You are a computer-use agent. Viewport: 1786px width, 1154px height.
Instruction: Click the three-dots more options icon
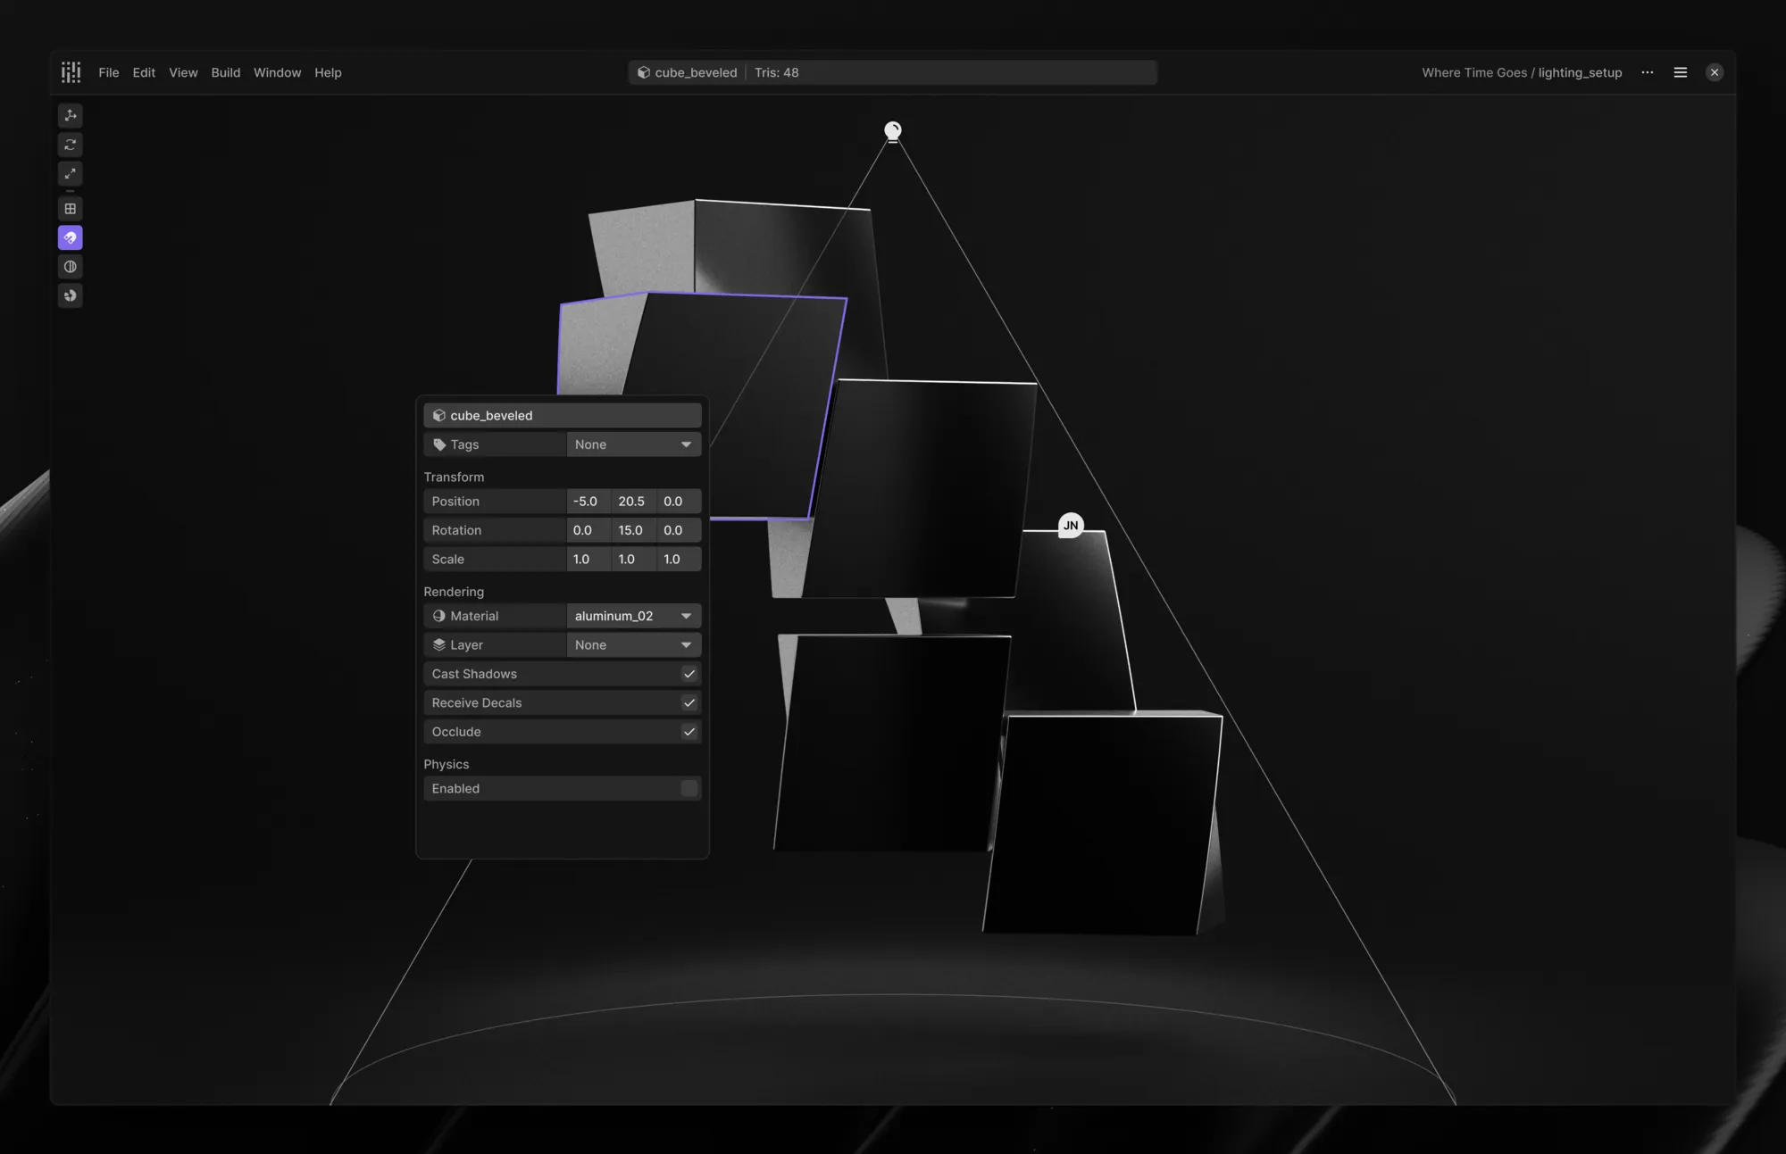[x=1647, y=72]
